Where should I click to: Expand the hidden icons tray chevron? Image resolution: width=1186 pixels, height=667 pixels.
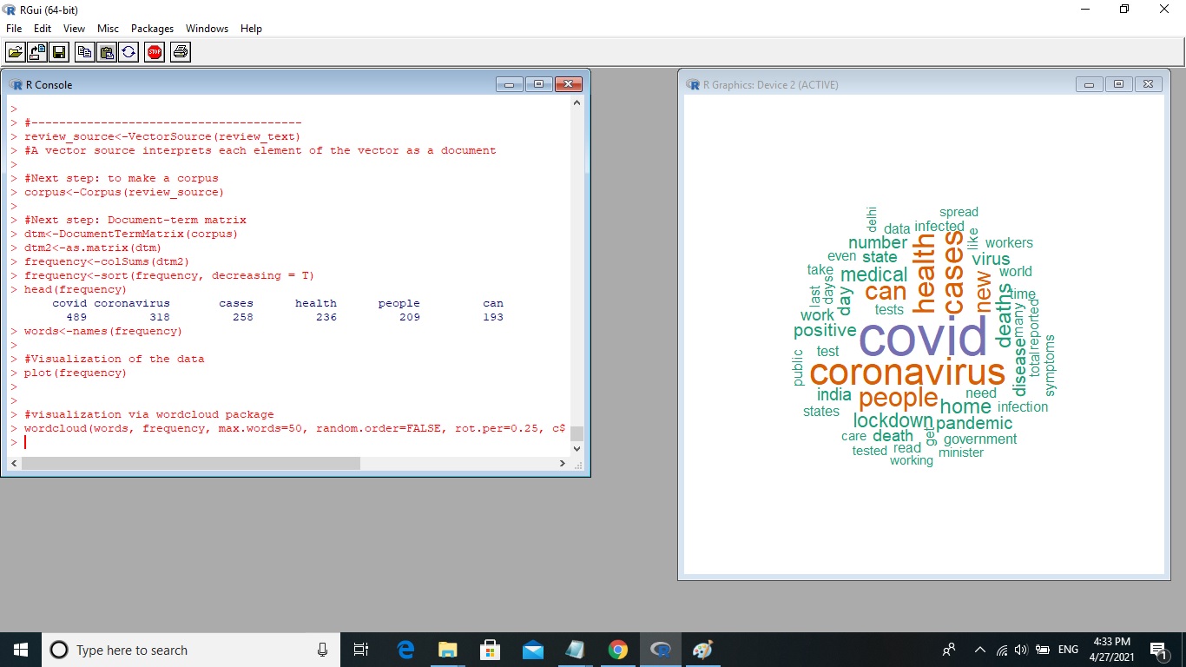tap(979, 649)
